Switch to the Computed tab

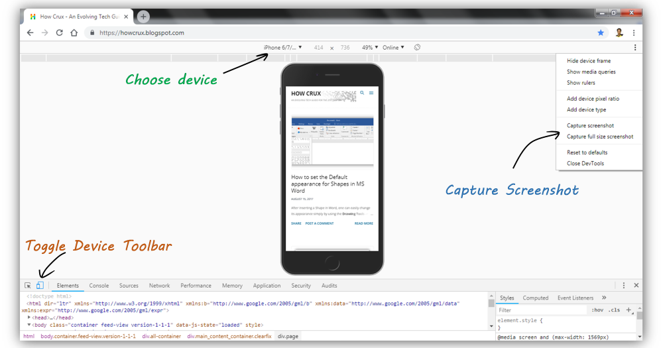[535, 298]
